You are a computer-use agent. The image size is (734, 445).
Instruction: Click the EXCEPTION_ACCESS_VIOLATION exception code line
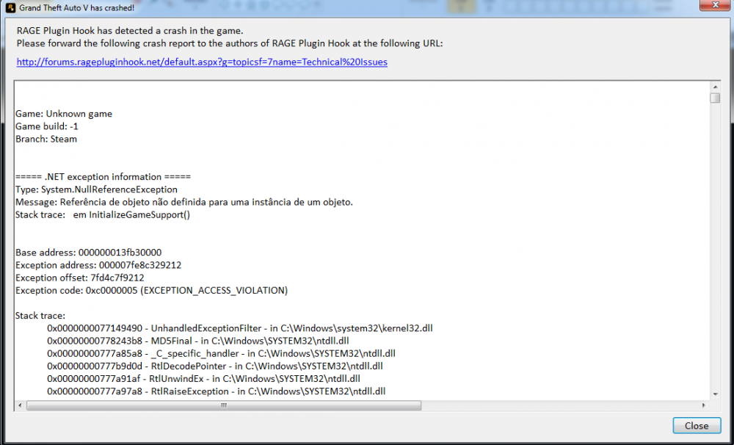(x=152, y=290)
